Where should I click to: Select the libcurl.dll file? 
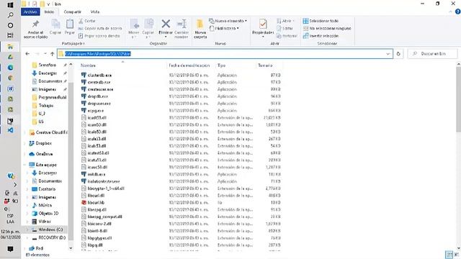96,195
